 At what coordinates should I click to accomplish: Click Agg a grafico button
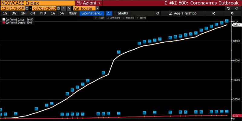[x=183, y=13]
